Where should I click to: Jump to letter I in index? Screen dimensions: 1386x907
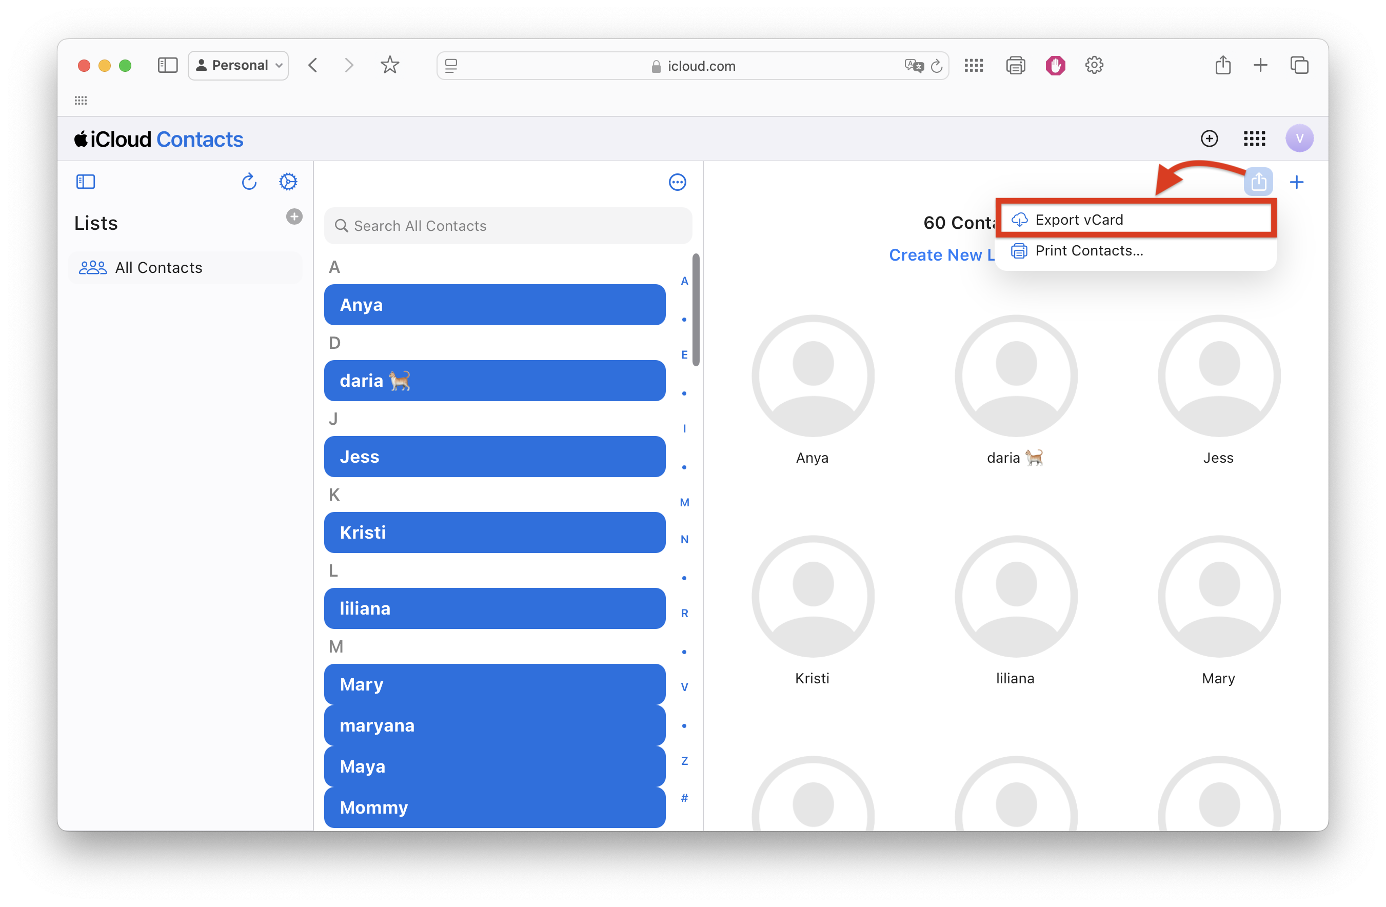click(685, 429)
